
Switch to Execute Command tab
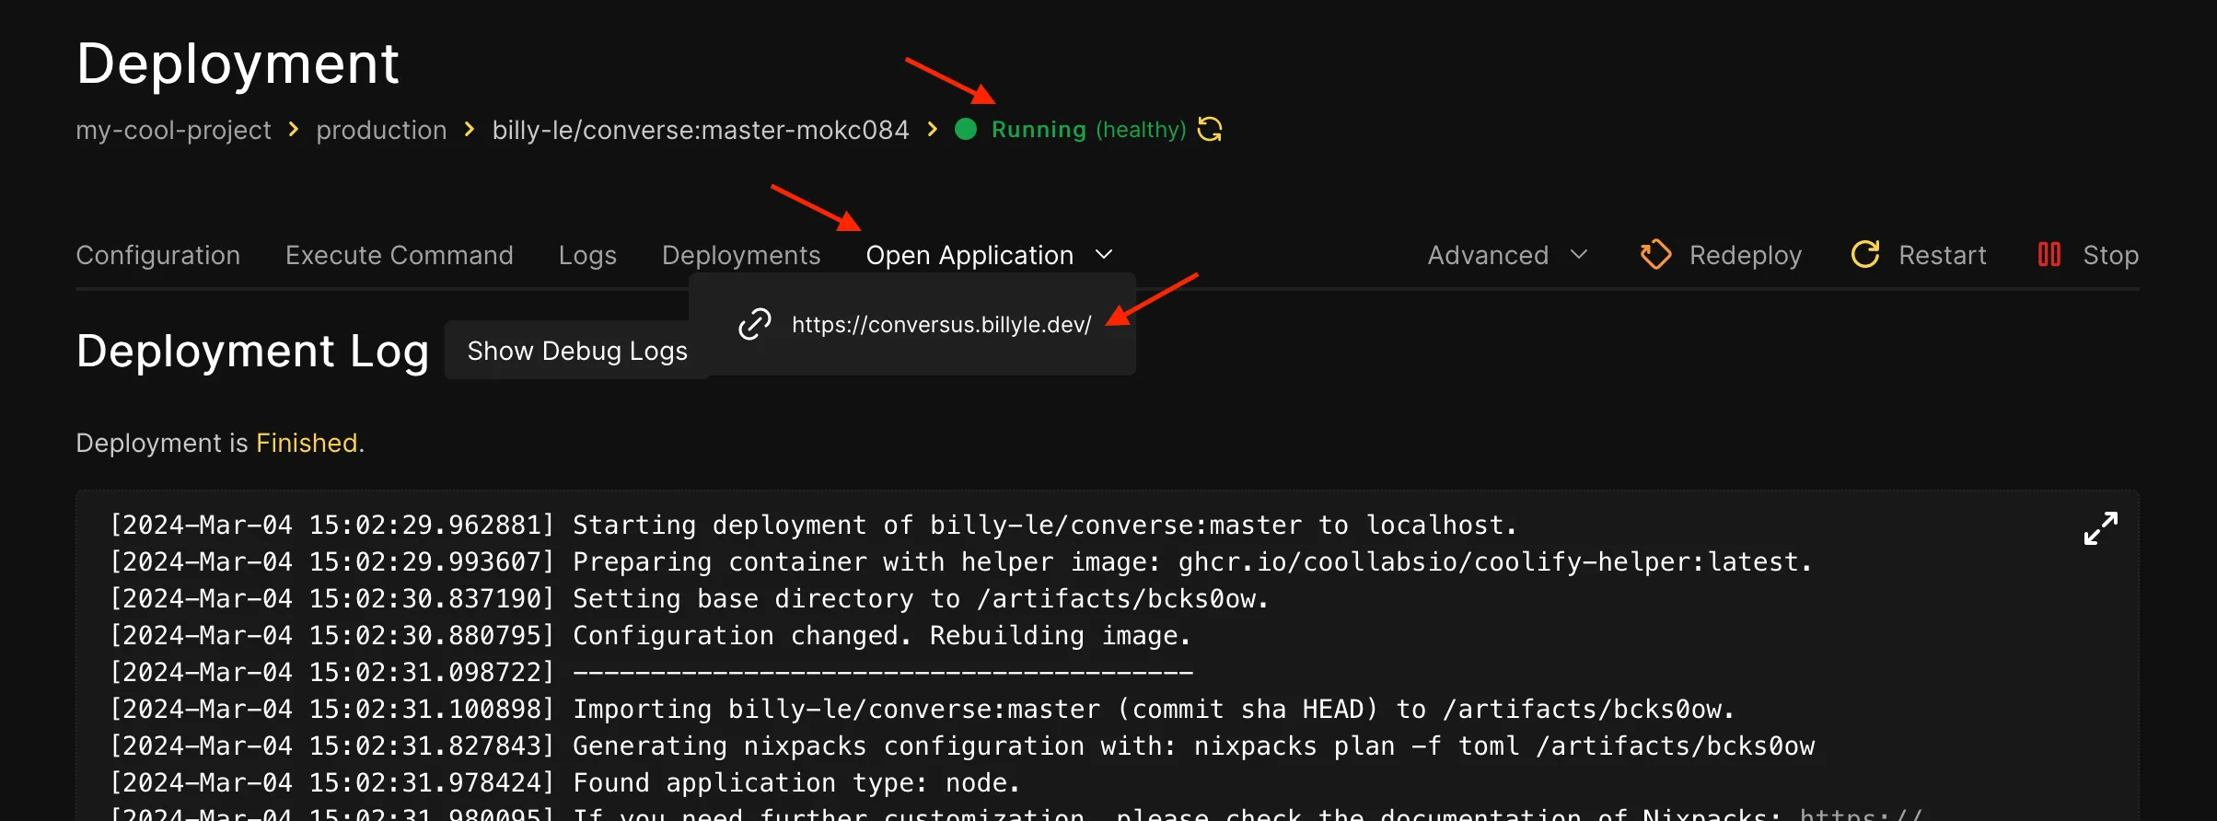click(x=400, y=255)
